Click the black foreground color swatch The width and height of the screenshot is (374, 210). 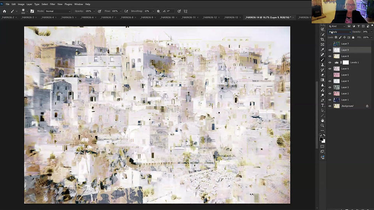tap(321, 139)
